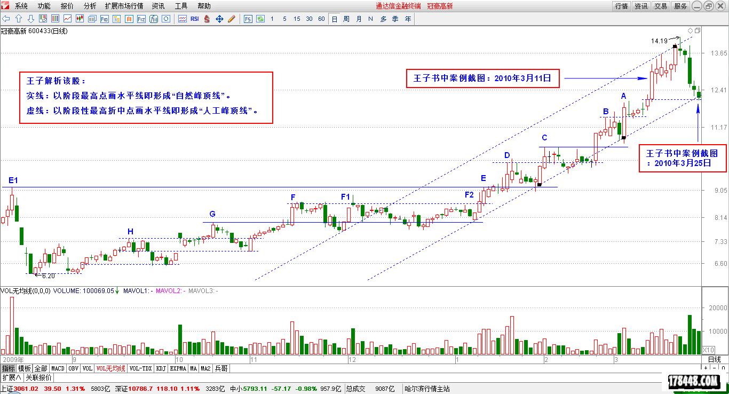The image size is (729, 394).
Task: Select the OBV indicator tab
Action: (x=74, y=368)
